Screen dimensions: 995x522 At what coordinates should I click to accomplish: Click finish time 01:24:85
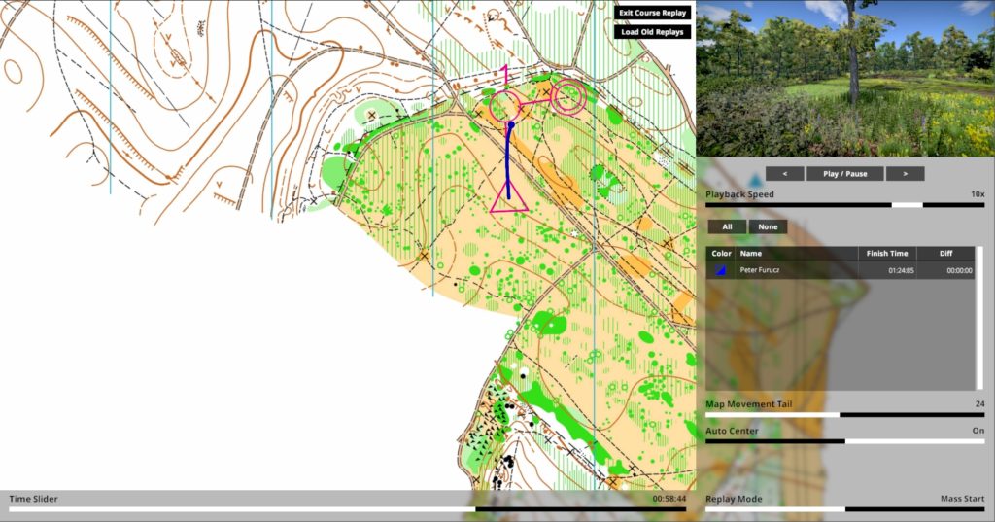click(901, 270)
